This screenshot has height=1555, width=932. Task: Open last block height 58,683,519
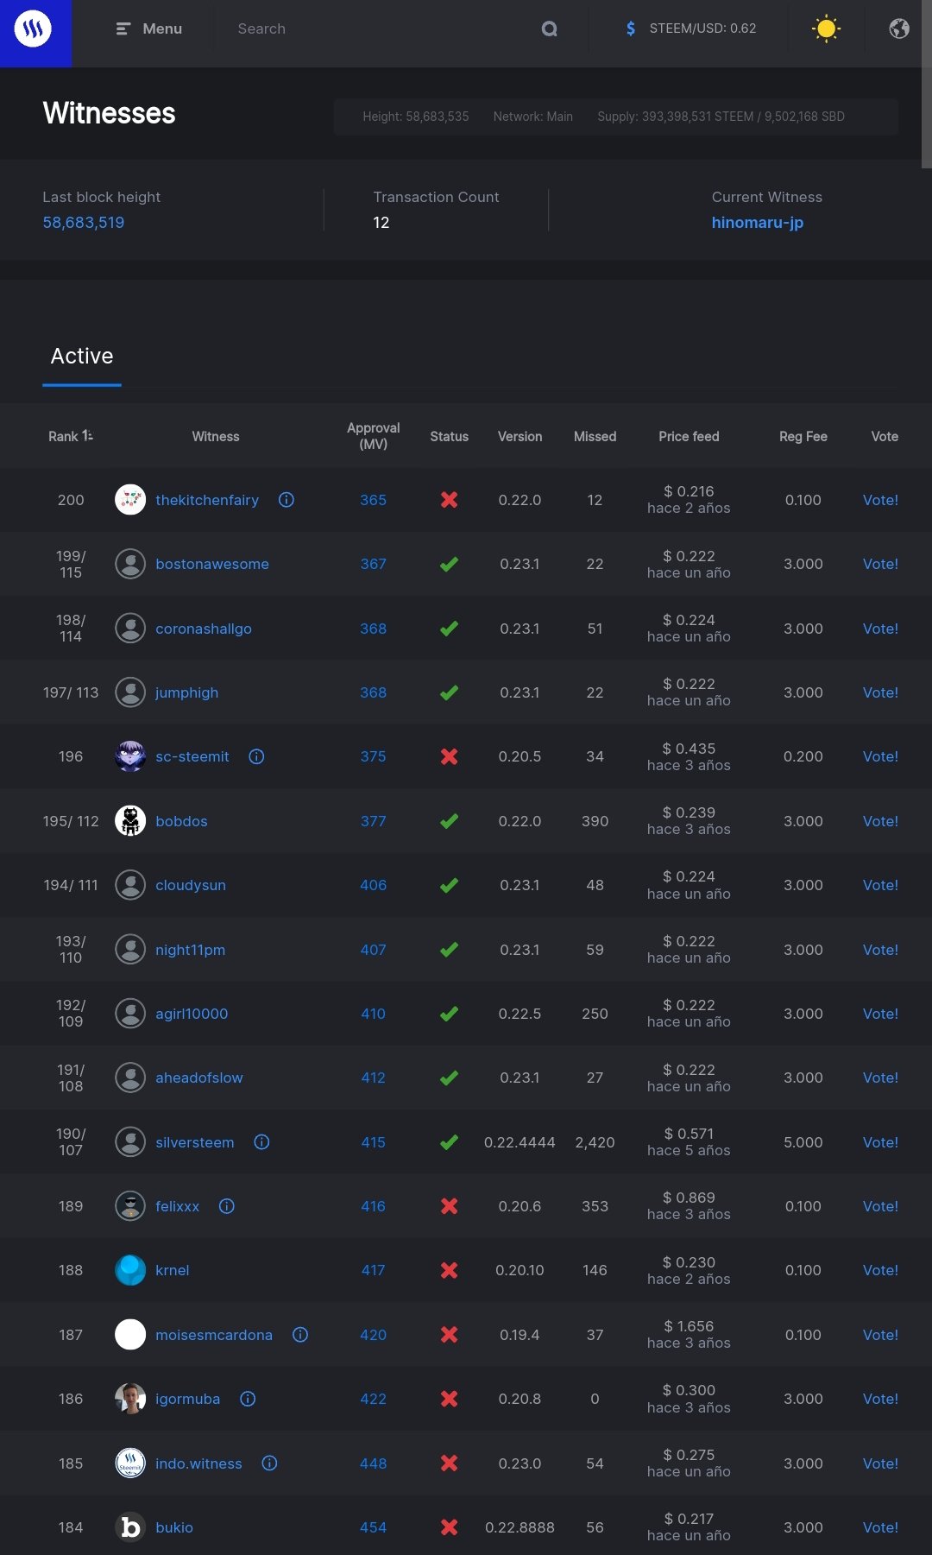tap(84, 222)
